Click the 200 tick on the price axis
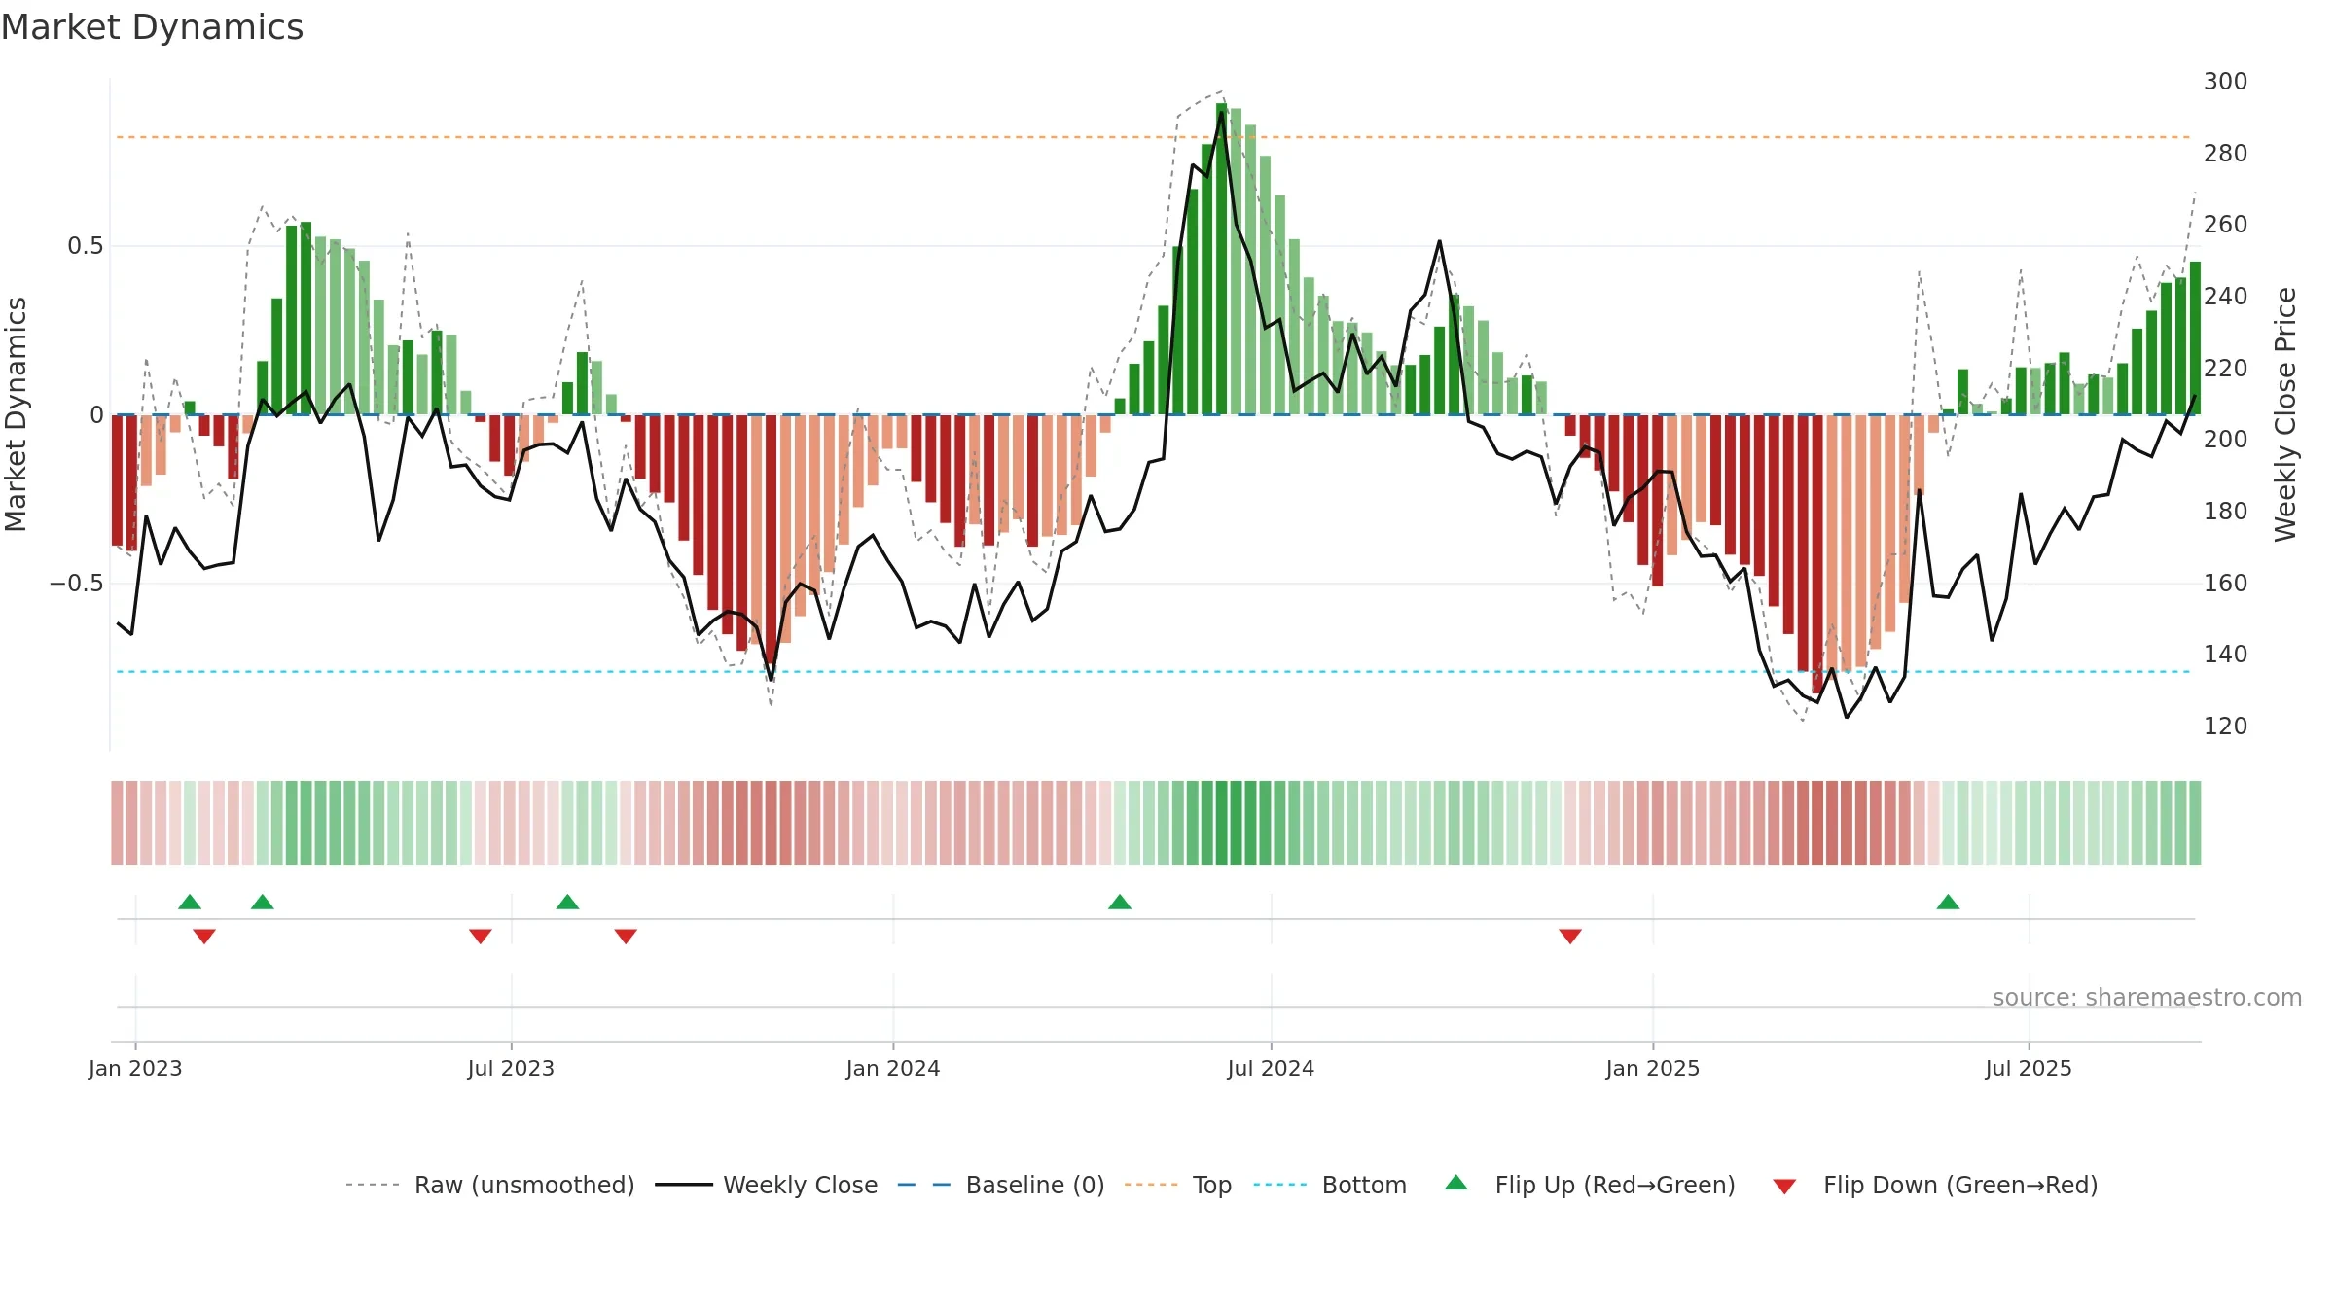Image resolution: width=2335 pixels, height=1313 pixels. coord(2226,440)
